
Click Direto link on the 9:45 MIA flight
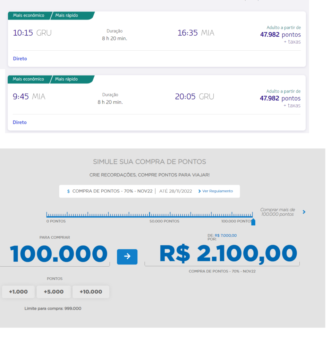20,122
